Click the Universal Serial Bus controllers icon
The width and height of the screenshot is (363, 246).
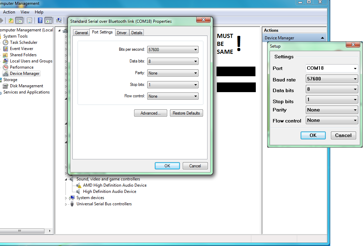[x=72, y=204]
